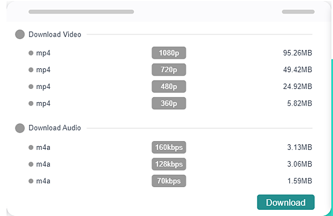Click the 1080p quality badge
333x216 pixels.
[x=169, y=53]
